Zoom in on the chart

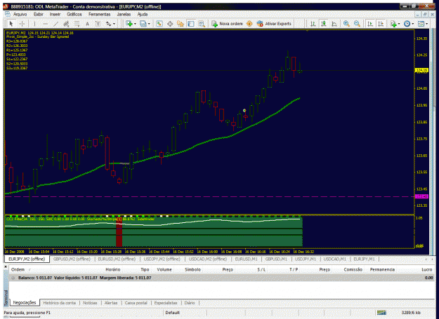(x=346, y=24)
